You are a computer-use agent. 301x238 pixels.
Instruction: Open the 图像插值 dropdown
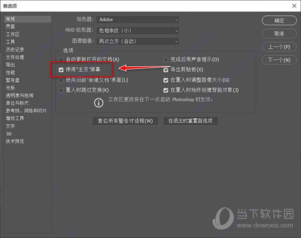pos(138,41)
